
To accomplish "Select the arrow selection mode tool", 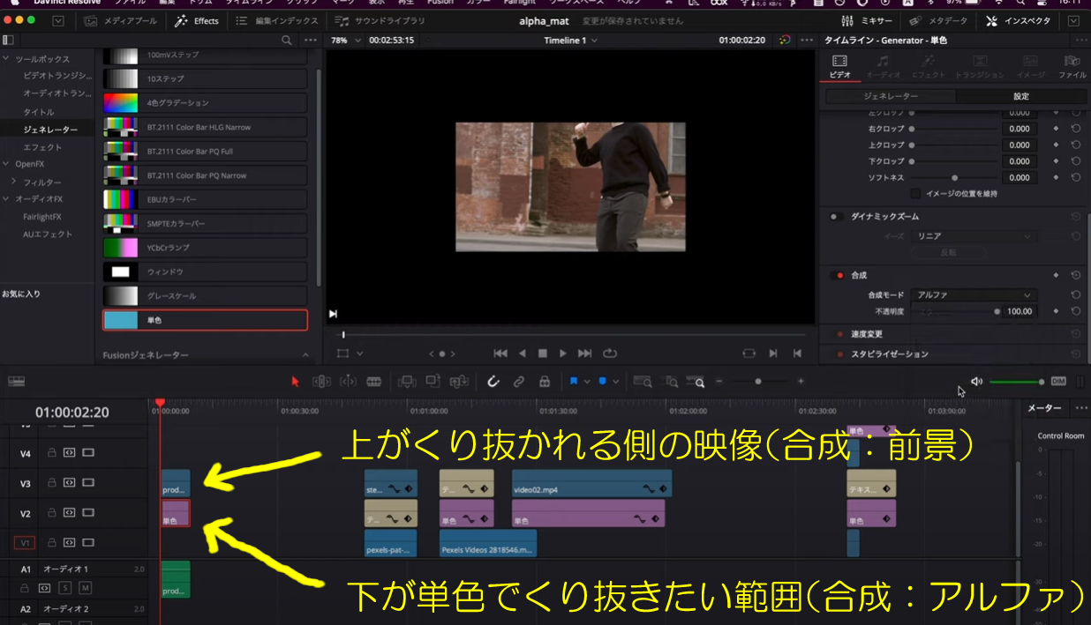I will point(296,382).
